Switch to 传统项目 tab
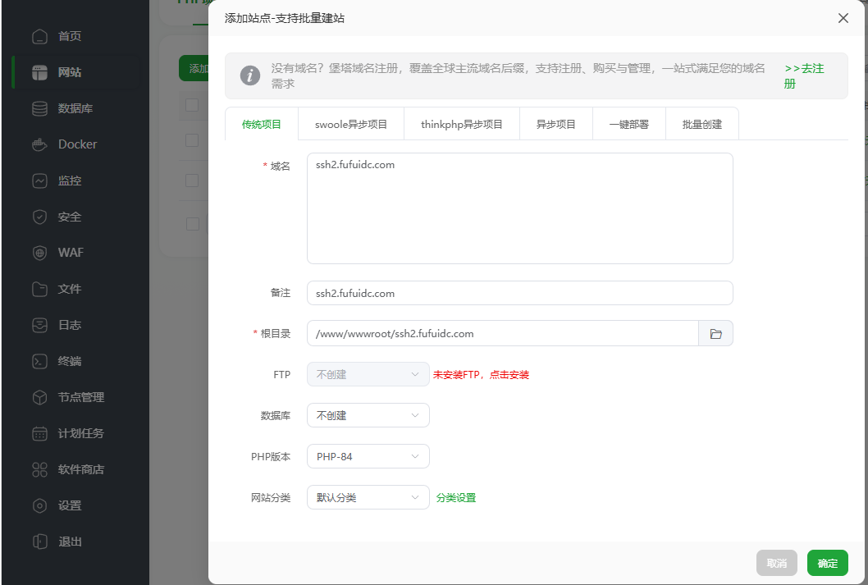 [x=261, y=125]
